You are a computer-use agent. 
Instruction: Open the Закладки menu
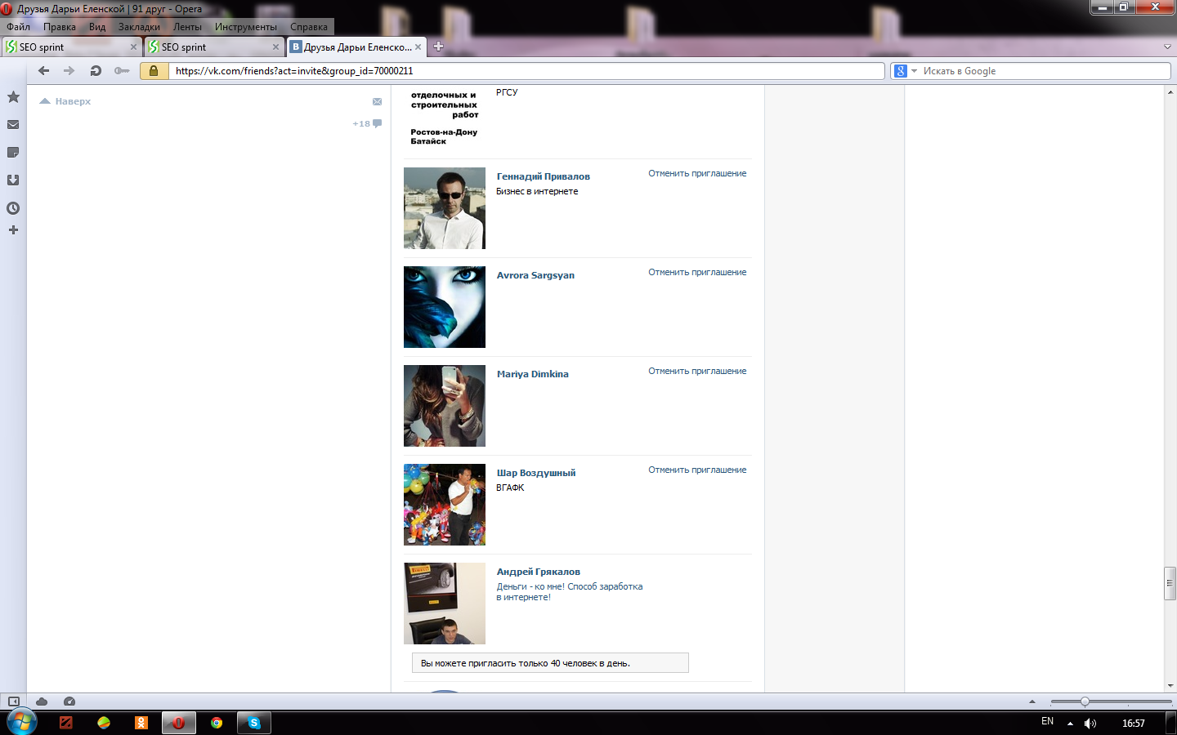[x=139, y=27]
